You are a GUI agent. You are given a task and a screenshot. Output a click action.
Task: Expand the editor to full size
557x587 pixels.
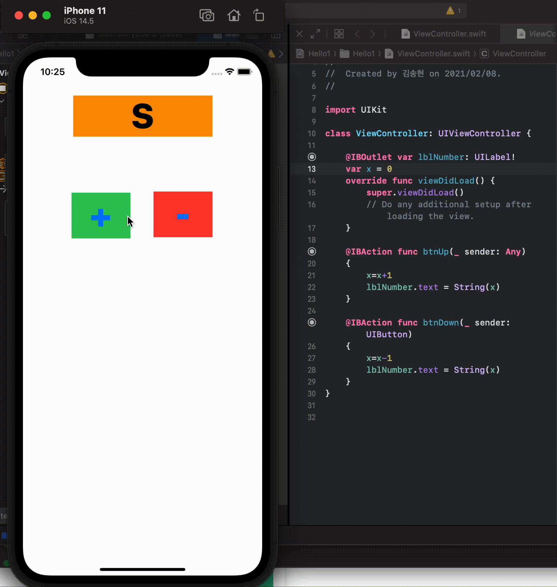tap(315, 34)
